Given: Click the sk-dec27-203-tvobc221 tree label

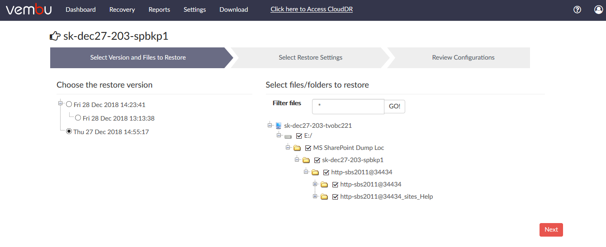Looking at the screenshot, I should (x=318, y=126).
